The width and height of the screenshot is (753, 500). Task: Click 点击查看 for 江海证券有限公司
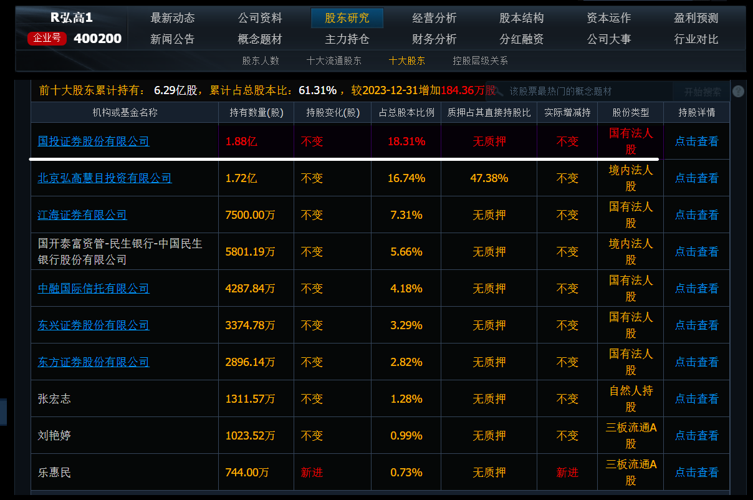[x=697, y=215]
